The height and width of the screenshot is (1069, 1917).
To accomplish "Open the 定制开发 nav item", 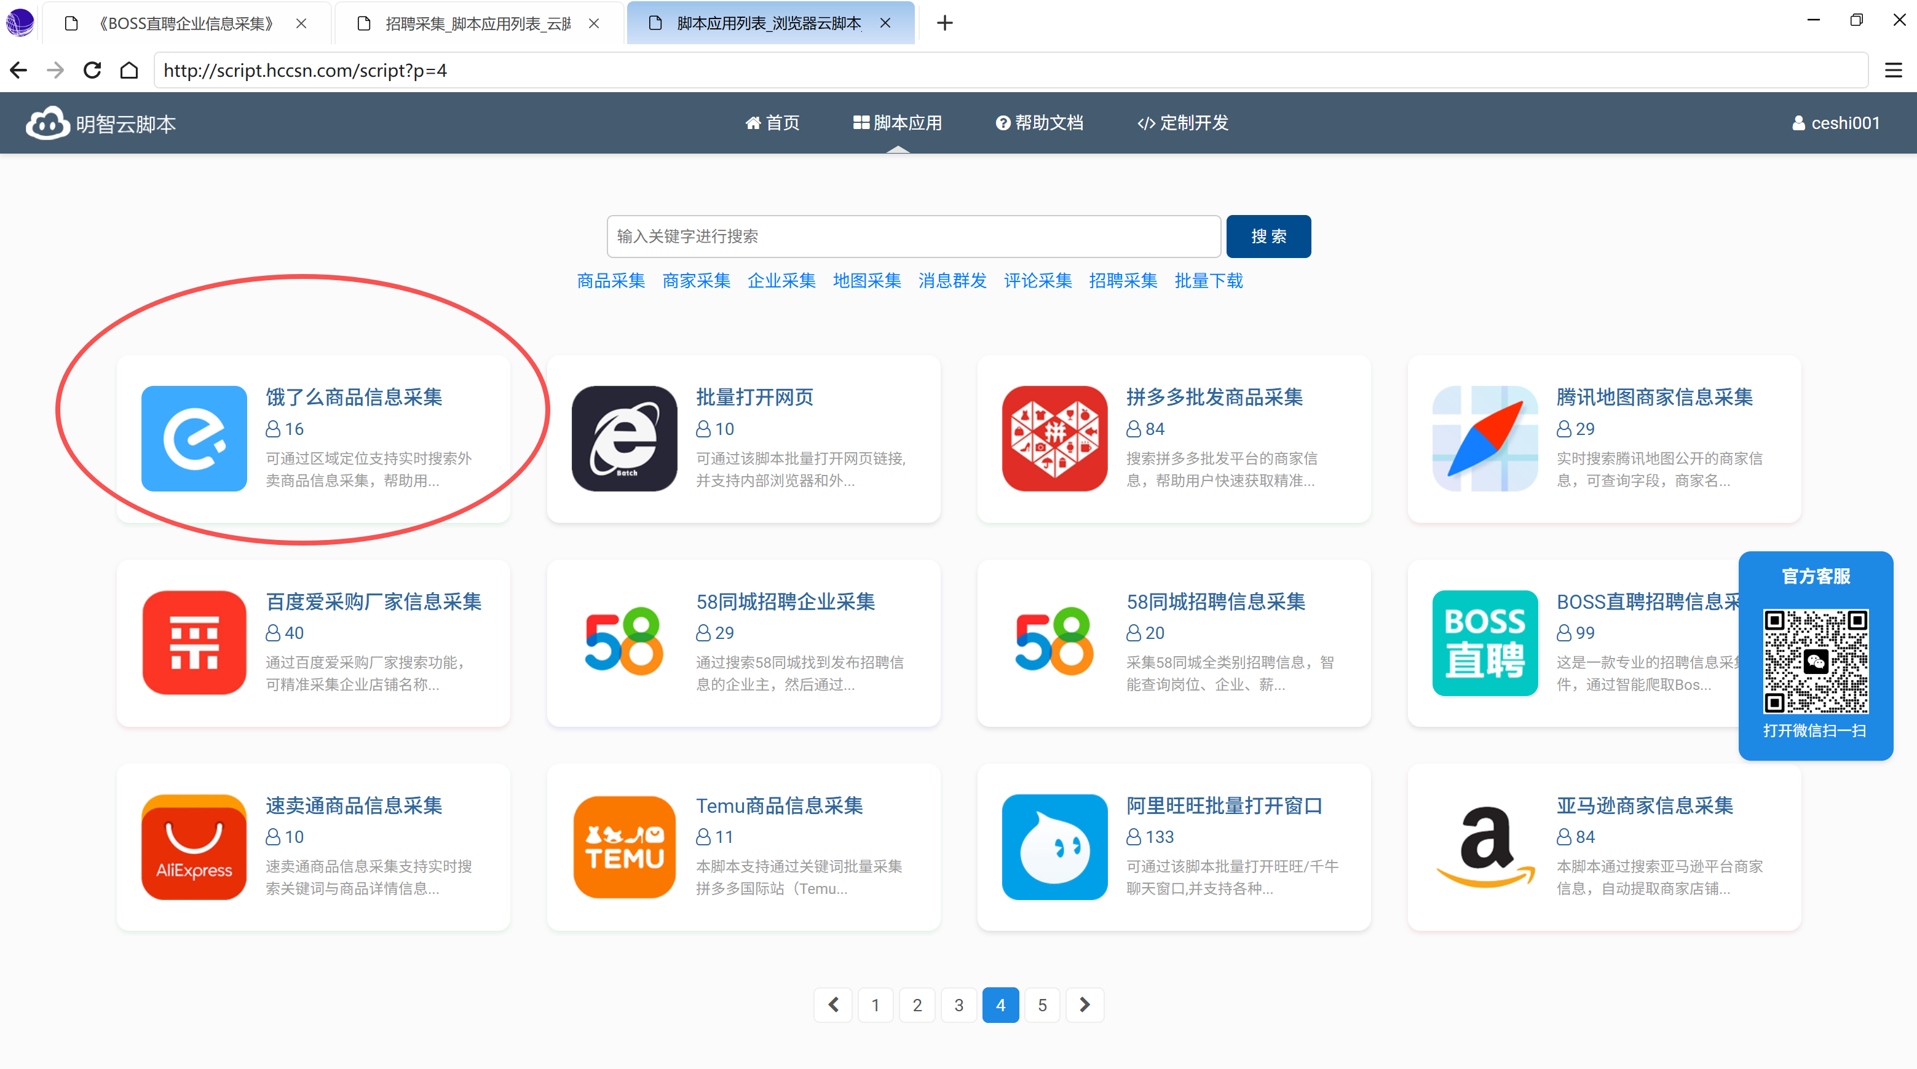I will coord(1182,123).
